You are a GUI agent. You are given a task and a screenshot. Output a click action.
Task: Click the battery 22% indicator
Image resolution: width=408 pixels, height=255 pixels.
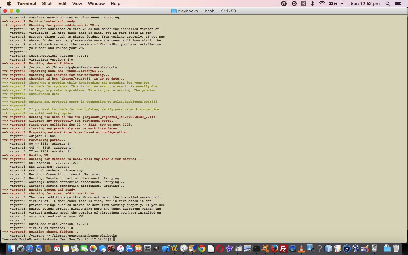pyautogui.click(x=338, y=4)
